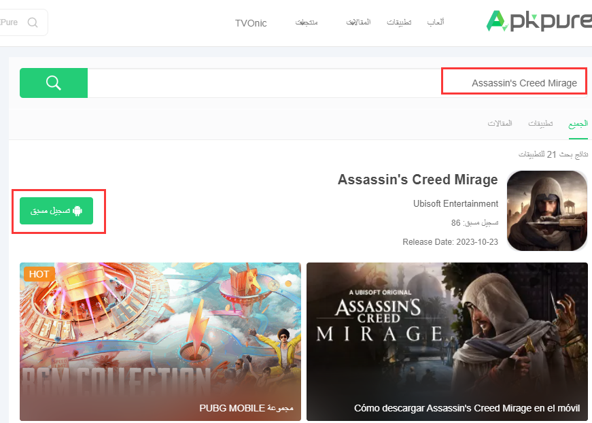Click the تسجيل مسبق: 86 count text
This screenshot has height=423, width=592.
[474, 223]
